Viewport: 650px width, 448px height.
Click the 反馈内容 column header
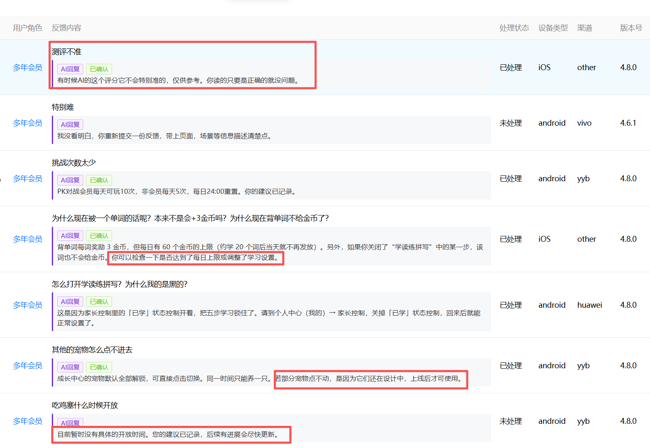coord(66,28)
